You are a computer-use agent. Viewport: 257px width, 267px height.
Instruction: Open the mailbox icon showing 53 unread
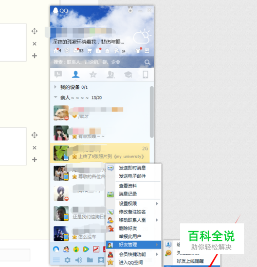[x=78, y=51]
